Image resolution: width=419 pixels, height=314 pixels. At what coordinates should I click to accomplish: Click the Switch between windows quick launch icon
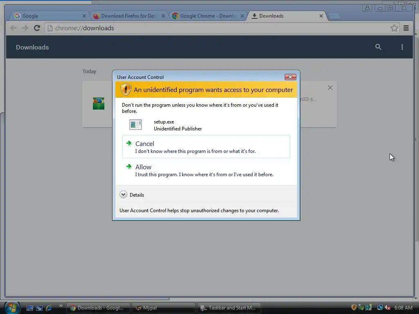point(39,308)
